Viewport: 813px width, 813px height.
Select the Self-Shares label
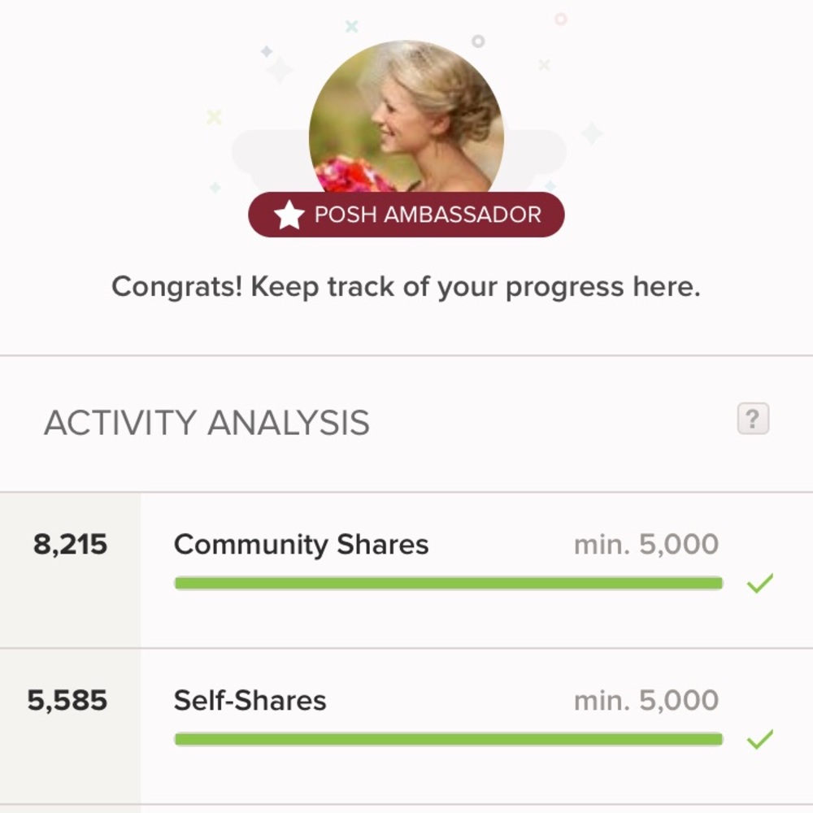(x=250, y=701)
